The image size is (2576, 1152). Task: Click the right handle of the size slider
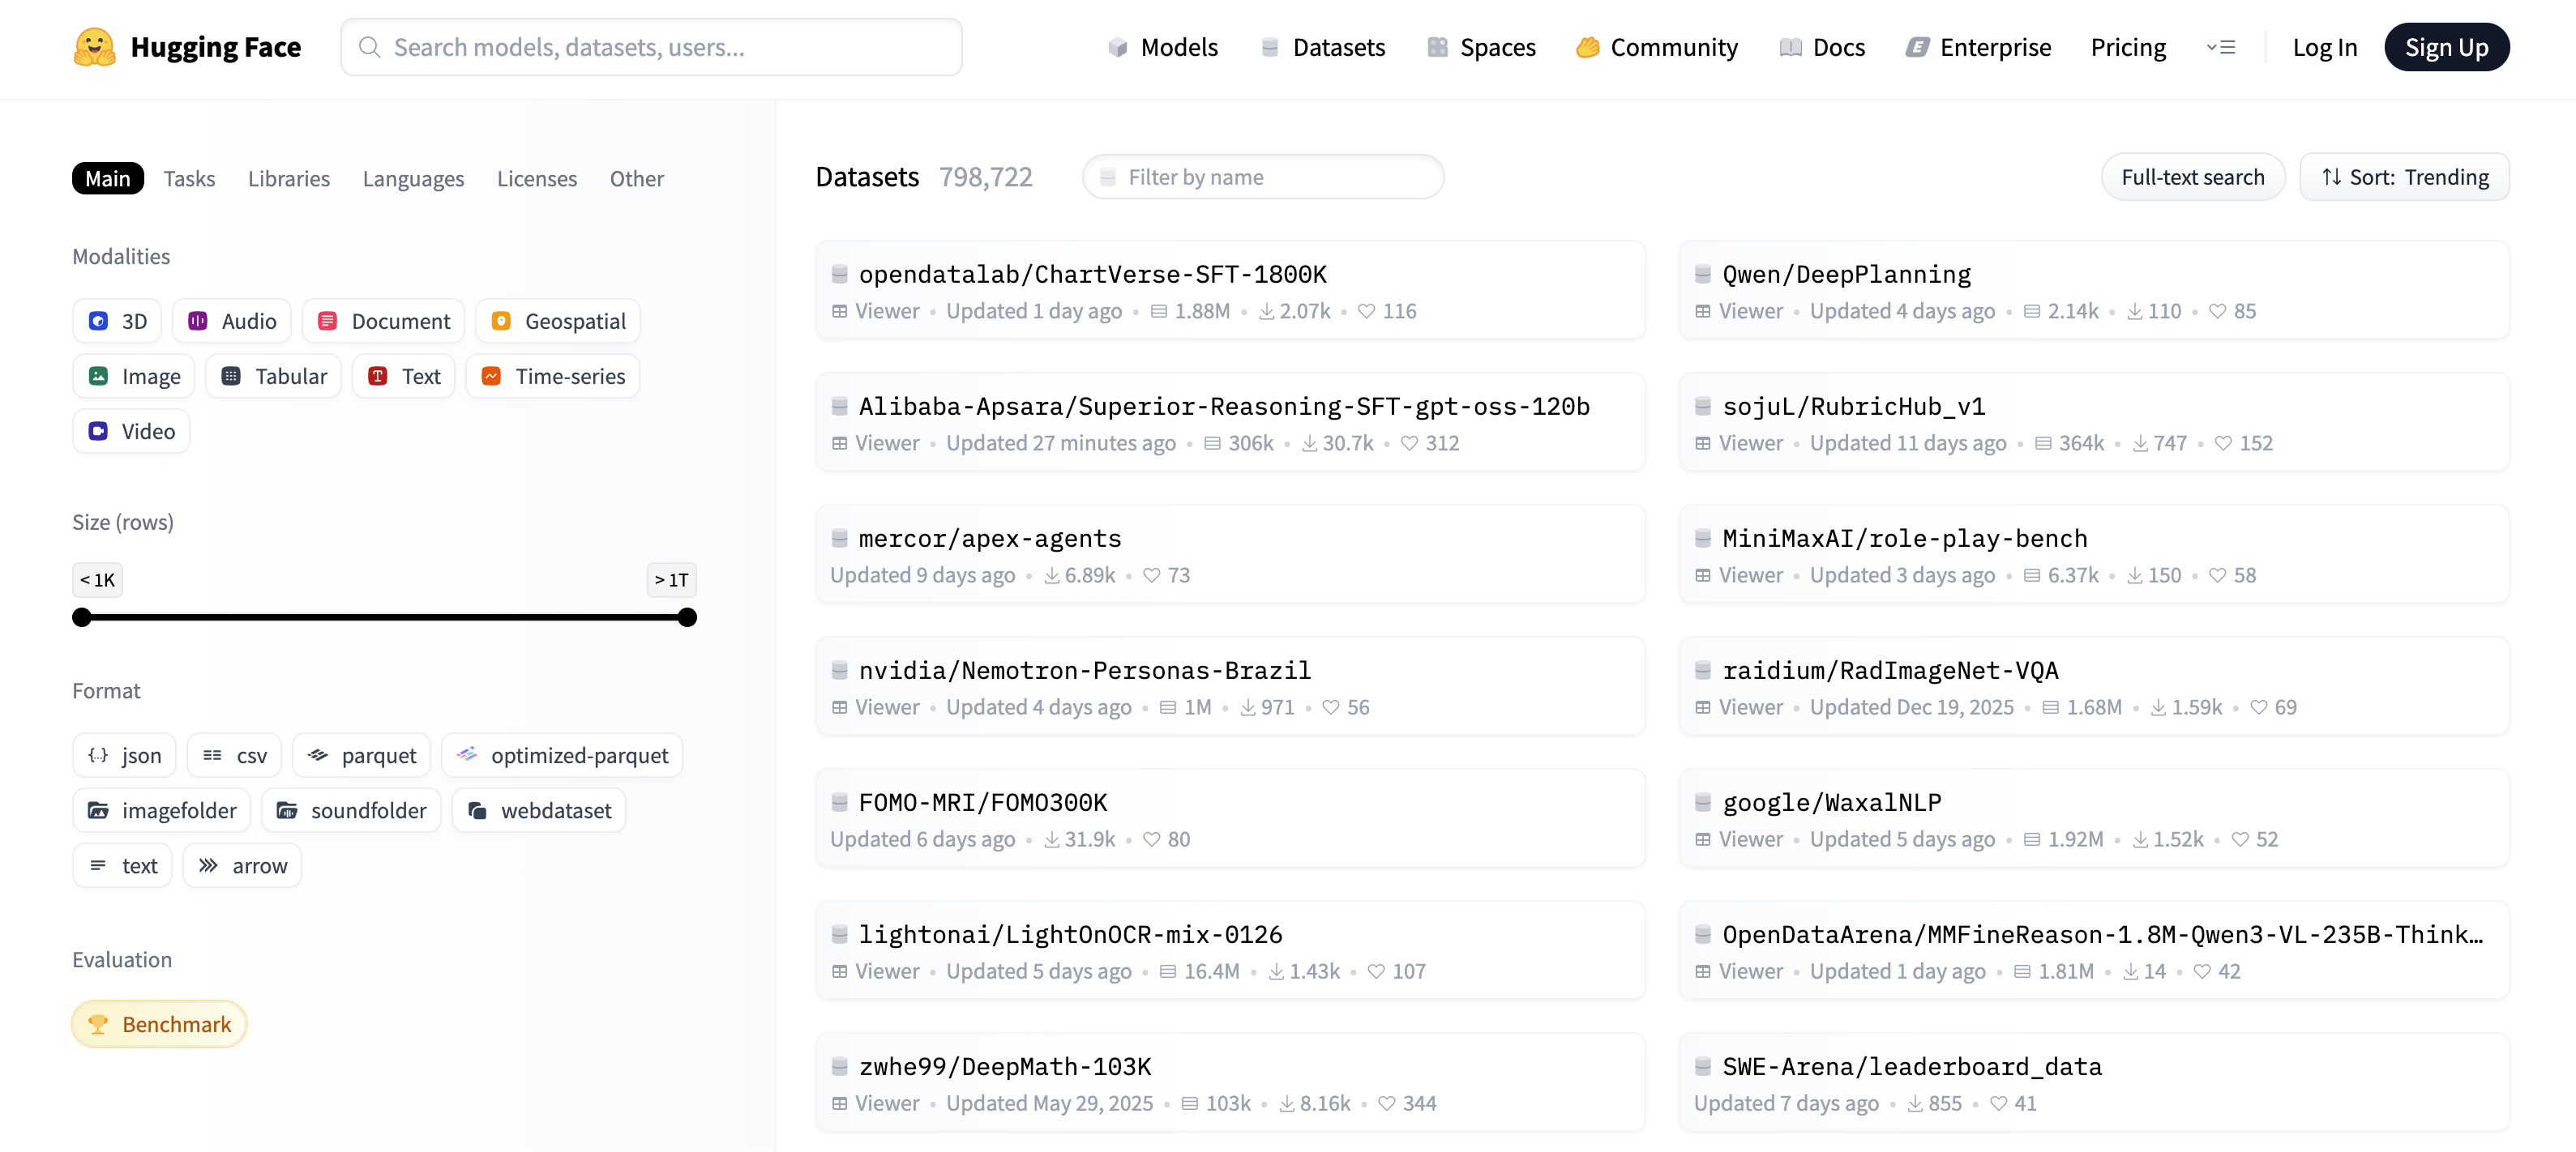tap(687, 617)
